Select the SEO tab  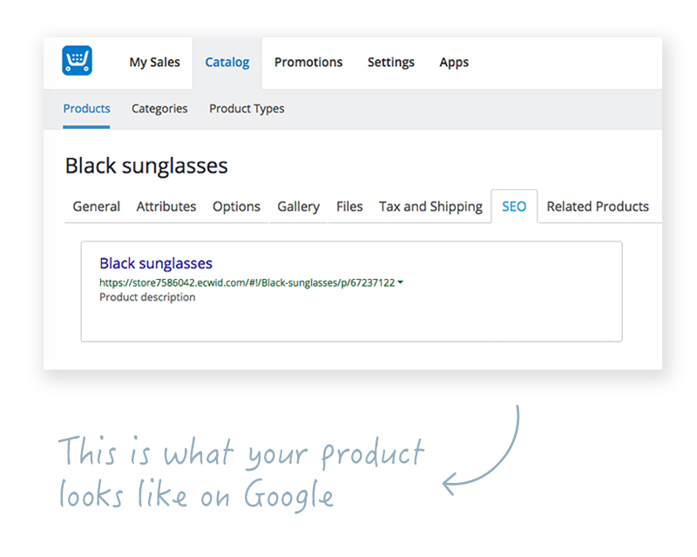point(514,207)
